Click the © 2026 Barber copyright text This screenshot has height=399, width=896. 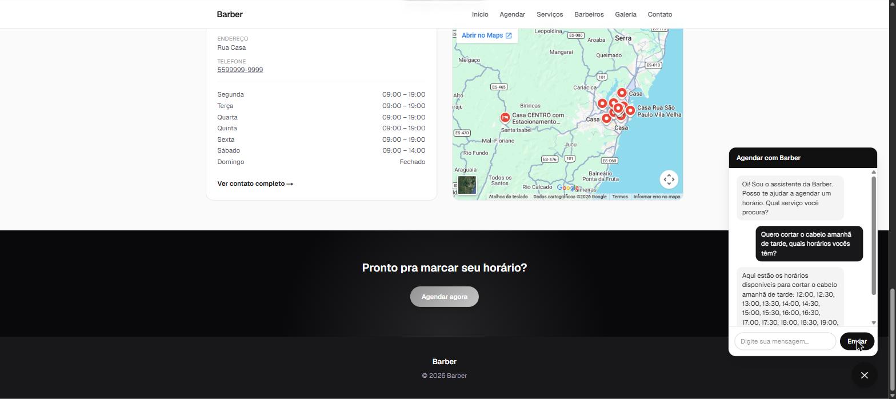[x=444, y=376]
